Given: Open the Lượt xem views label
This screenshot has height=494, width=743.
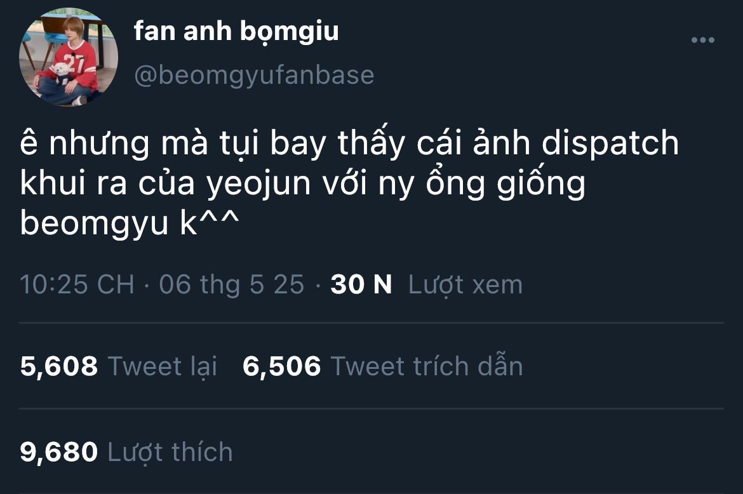Looking at the screenshot, I should [x=465, y=284].
